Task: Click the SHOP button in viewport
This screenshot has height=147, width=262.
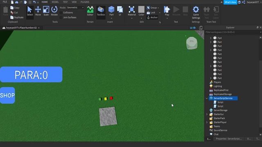Action: click(7, 95)
